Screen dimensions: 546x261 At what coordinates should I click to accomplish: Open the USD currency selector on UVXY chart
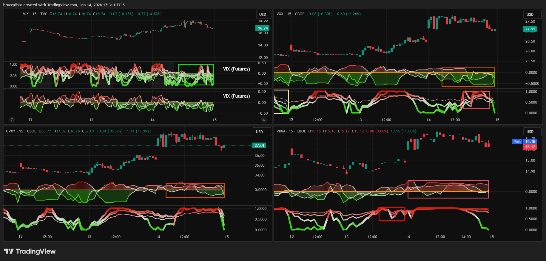260,132
